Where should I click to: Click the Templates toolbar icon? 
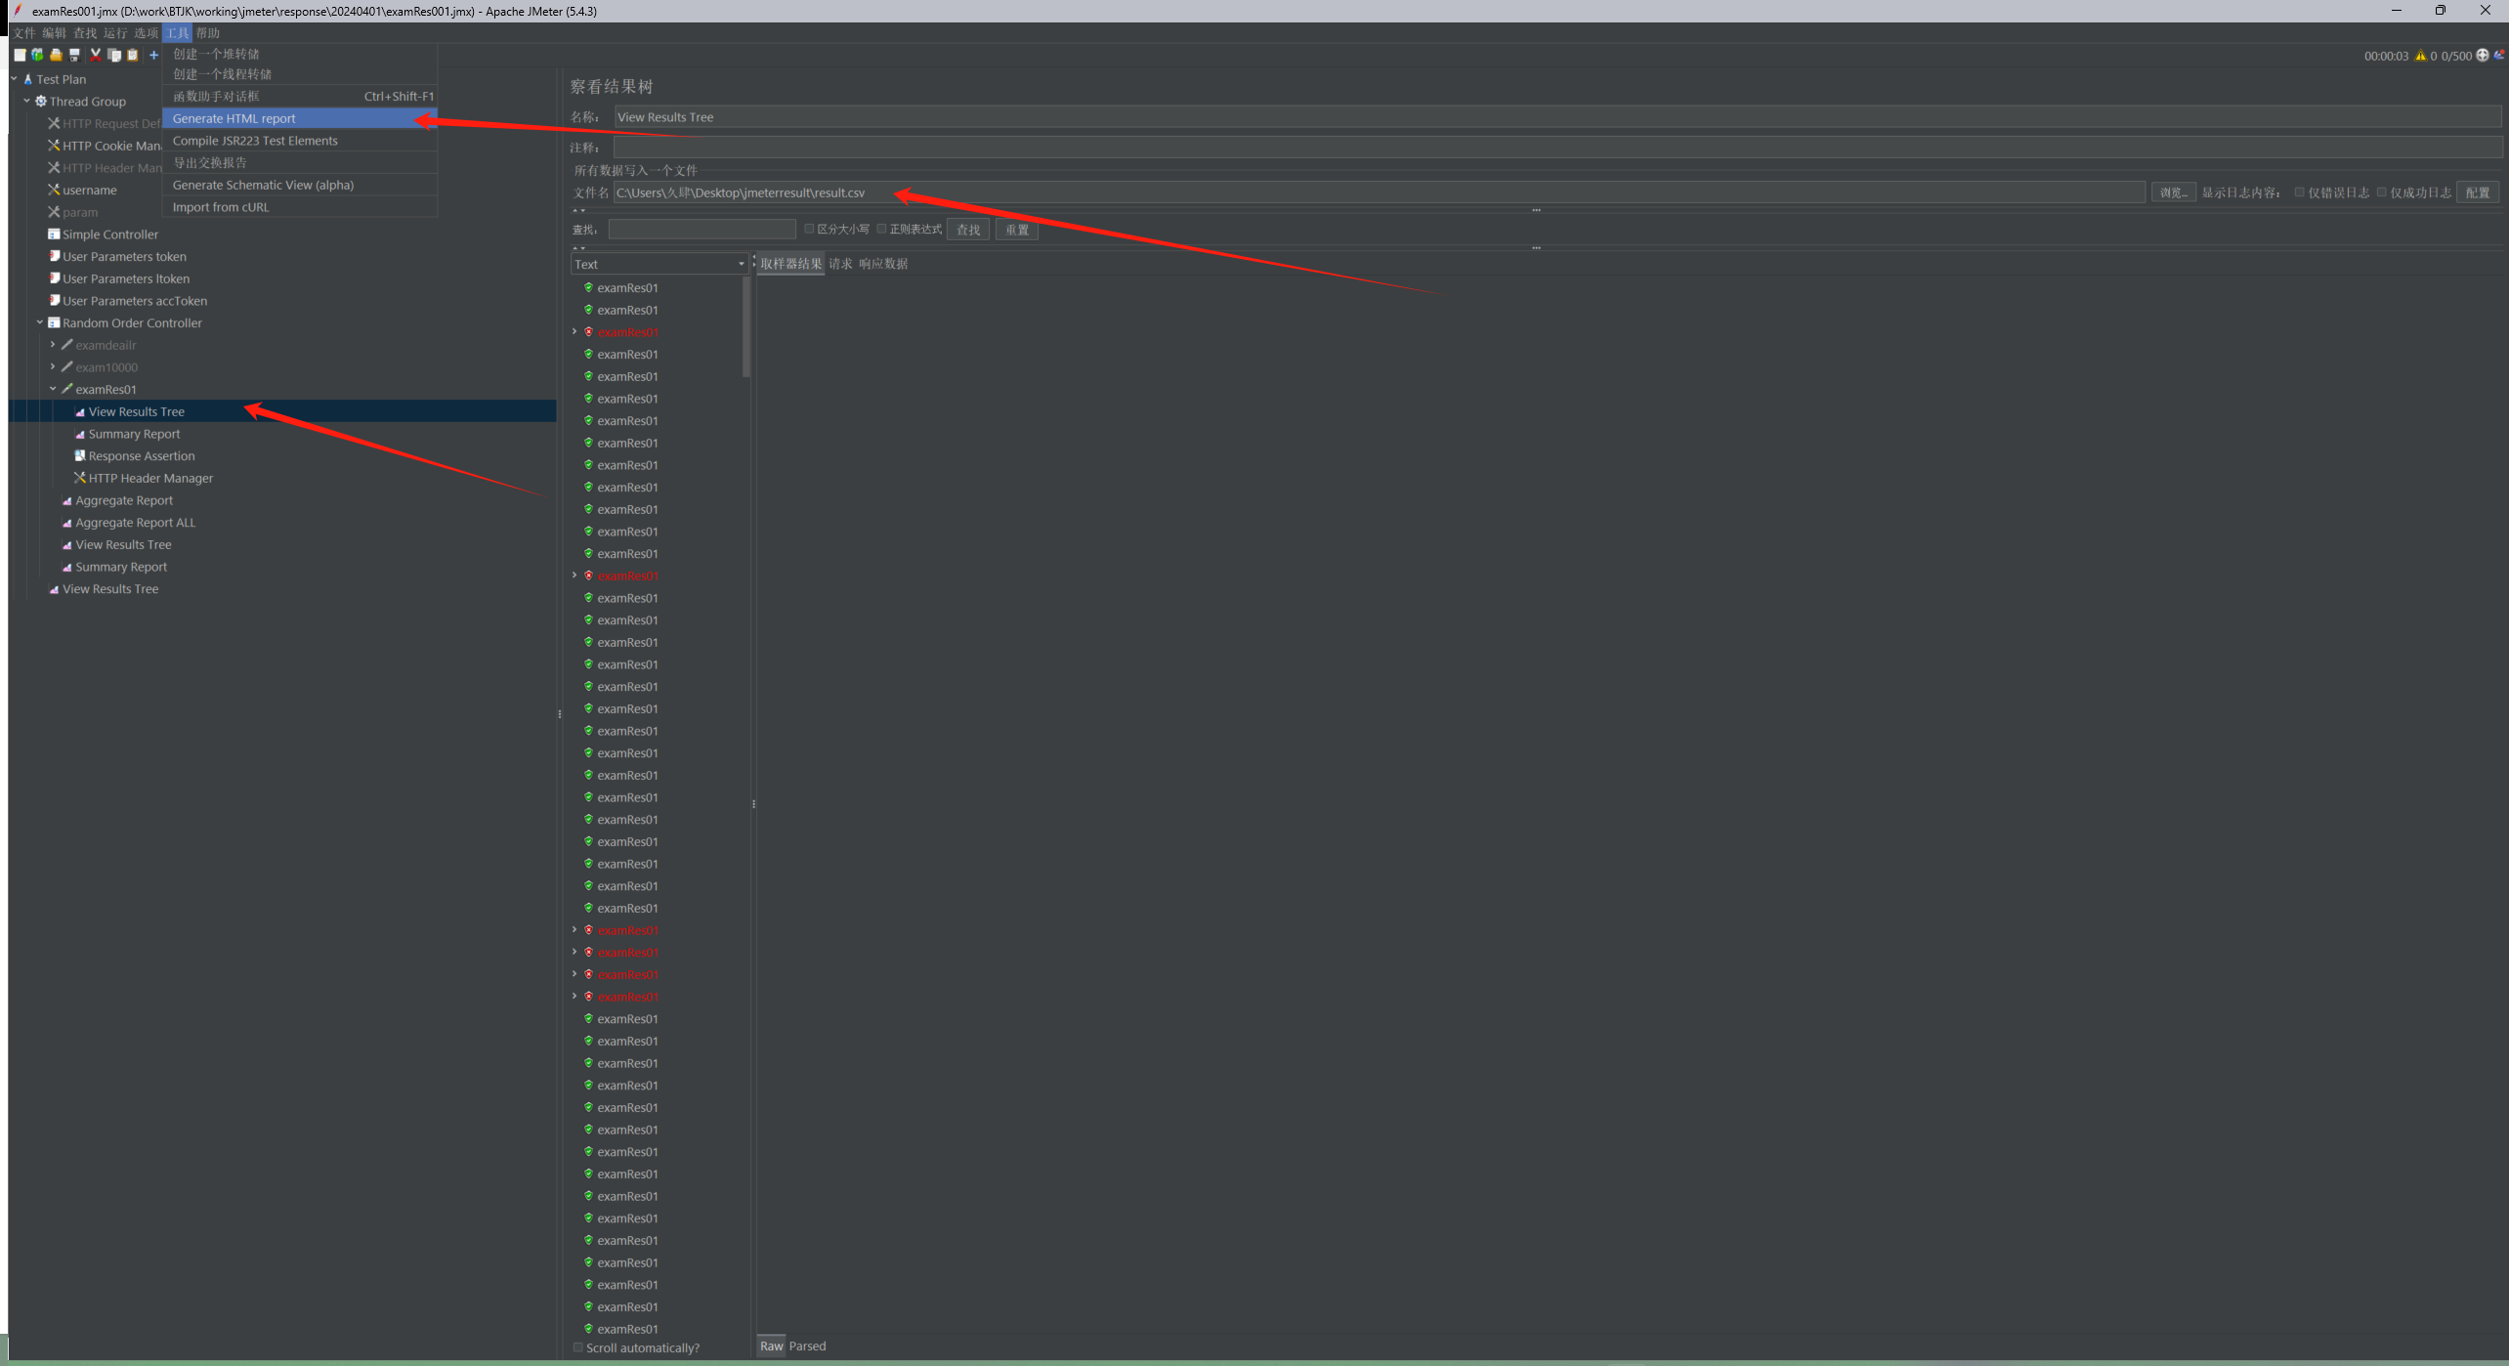[37, 56]
